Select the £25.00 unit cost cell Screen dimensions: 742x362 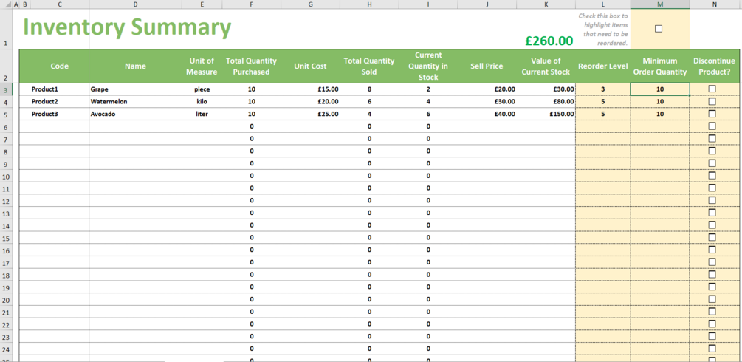coord(310,114)
